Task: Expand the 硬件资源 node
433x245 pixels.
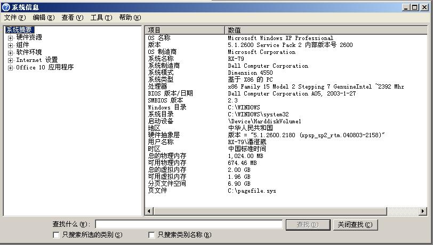Action: tap(10, 38)
